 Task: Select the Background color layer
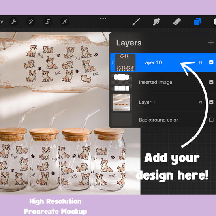pyautogui.click(x=163, y=120)
